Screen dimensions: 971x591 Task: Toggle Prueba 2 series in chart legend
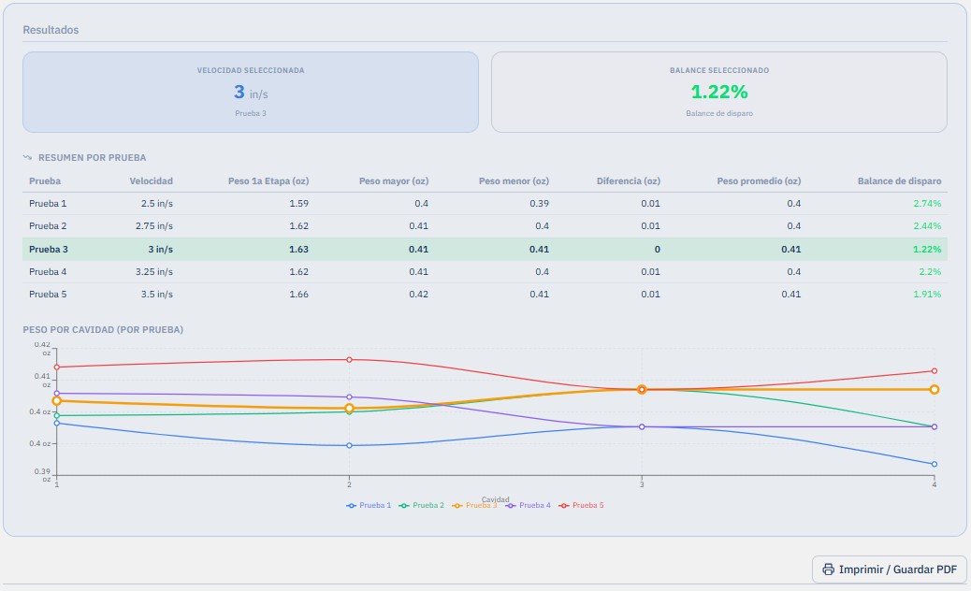coord(422,506)
